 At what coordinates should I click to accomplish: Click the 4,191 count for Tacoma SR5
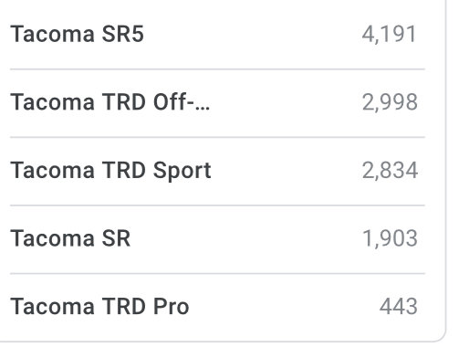tap(389, 34)
